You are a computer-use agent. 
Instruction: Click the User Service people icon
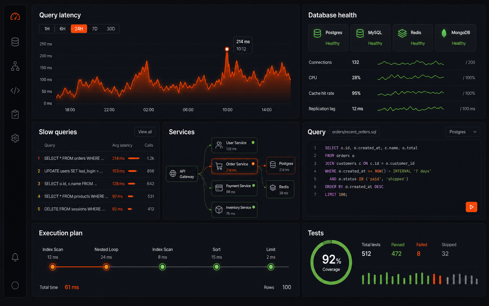219,145
